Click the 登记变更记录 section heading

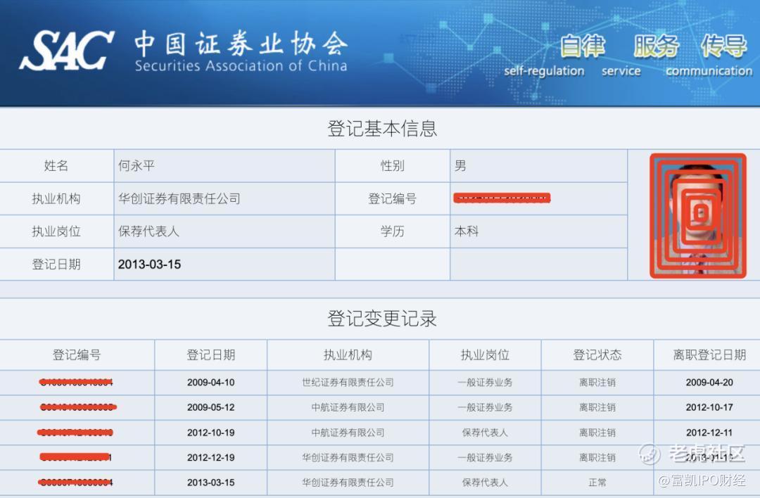point(382,318)
